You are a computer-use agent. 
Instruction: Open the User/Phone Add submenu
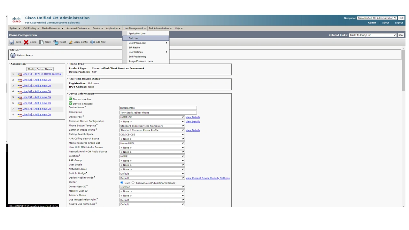pyautogui.click(x=146, y=43)
